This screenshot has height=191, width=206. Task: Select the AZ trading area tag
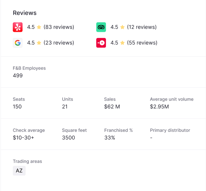[19, 170]
